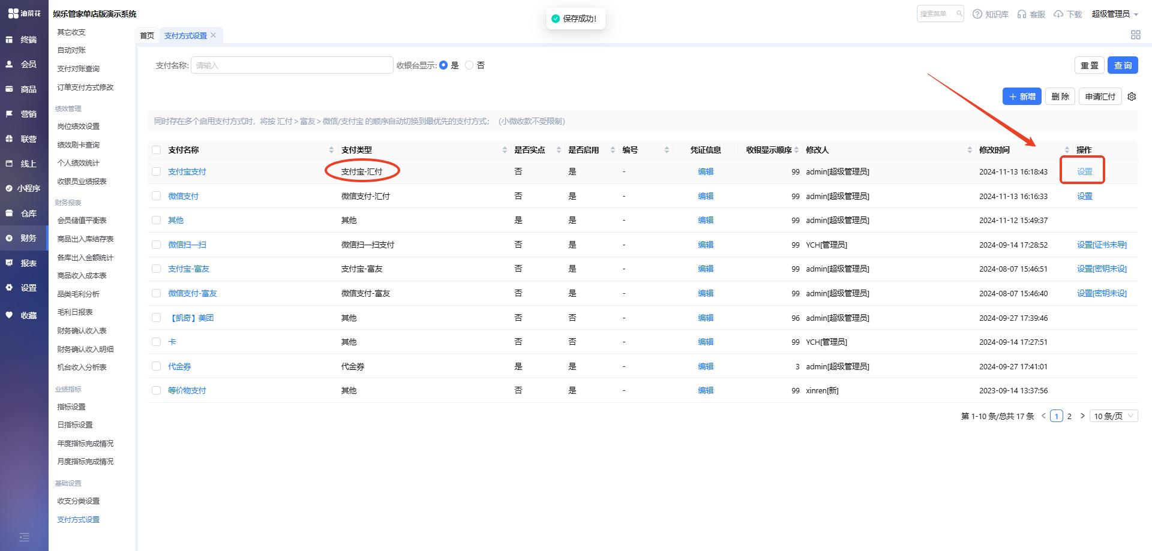Sort by 是否实点 column

click(559, 150)
